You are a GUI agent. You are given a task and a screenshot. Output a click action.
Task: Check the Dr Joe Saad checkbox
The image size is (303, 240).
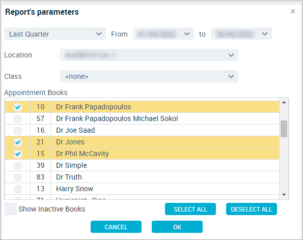[x=18, y=130]
